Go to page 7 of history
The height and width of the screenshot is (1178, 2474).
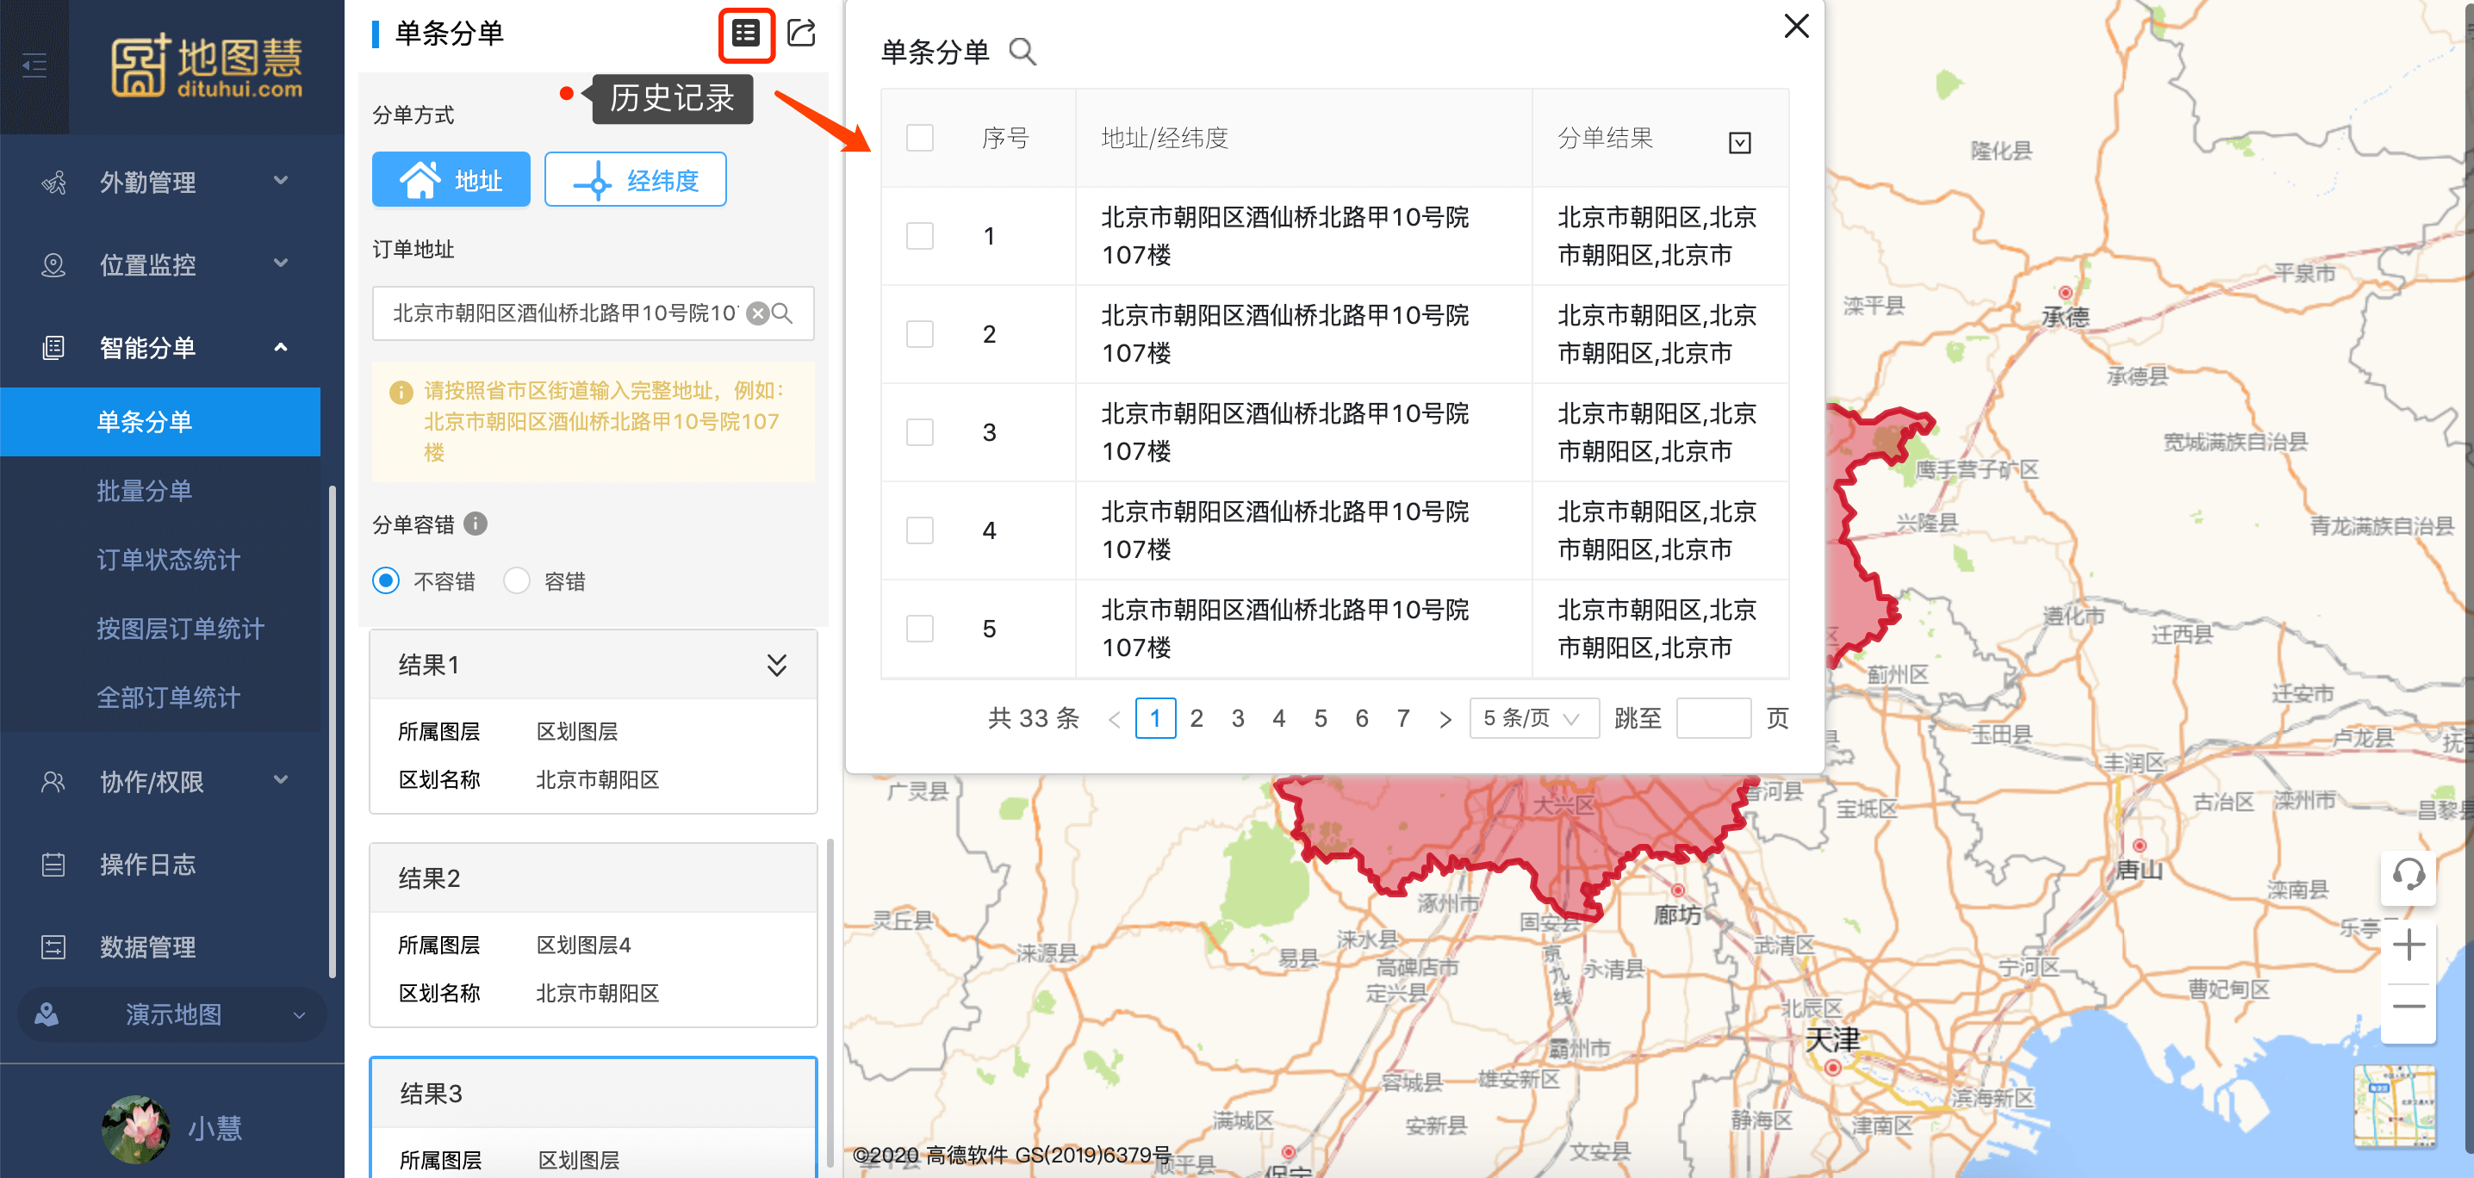1403,718
